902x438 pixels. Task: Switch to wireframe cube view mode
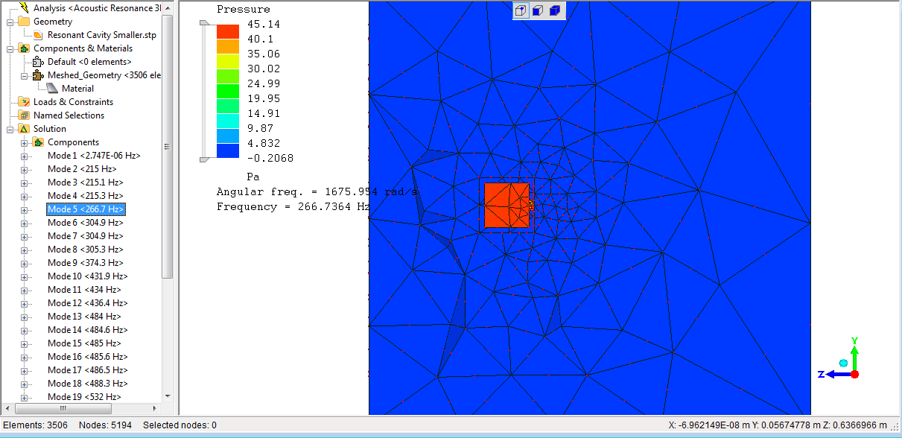coord(521,10)
